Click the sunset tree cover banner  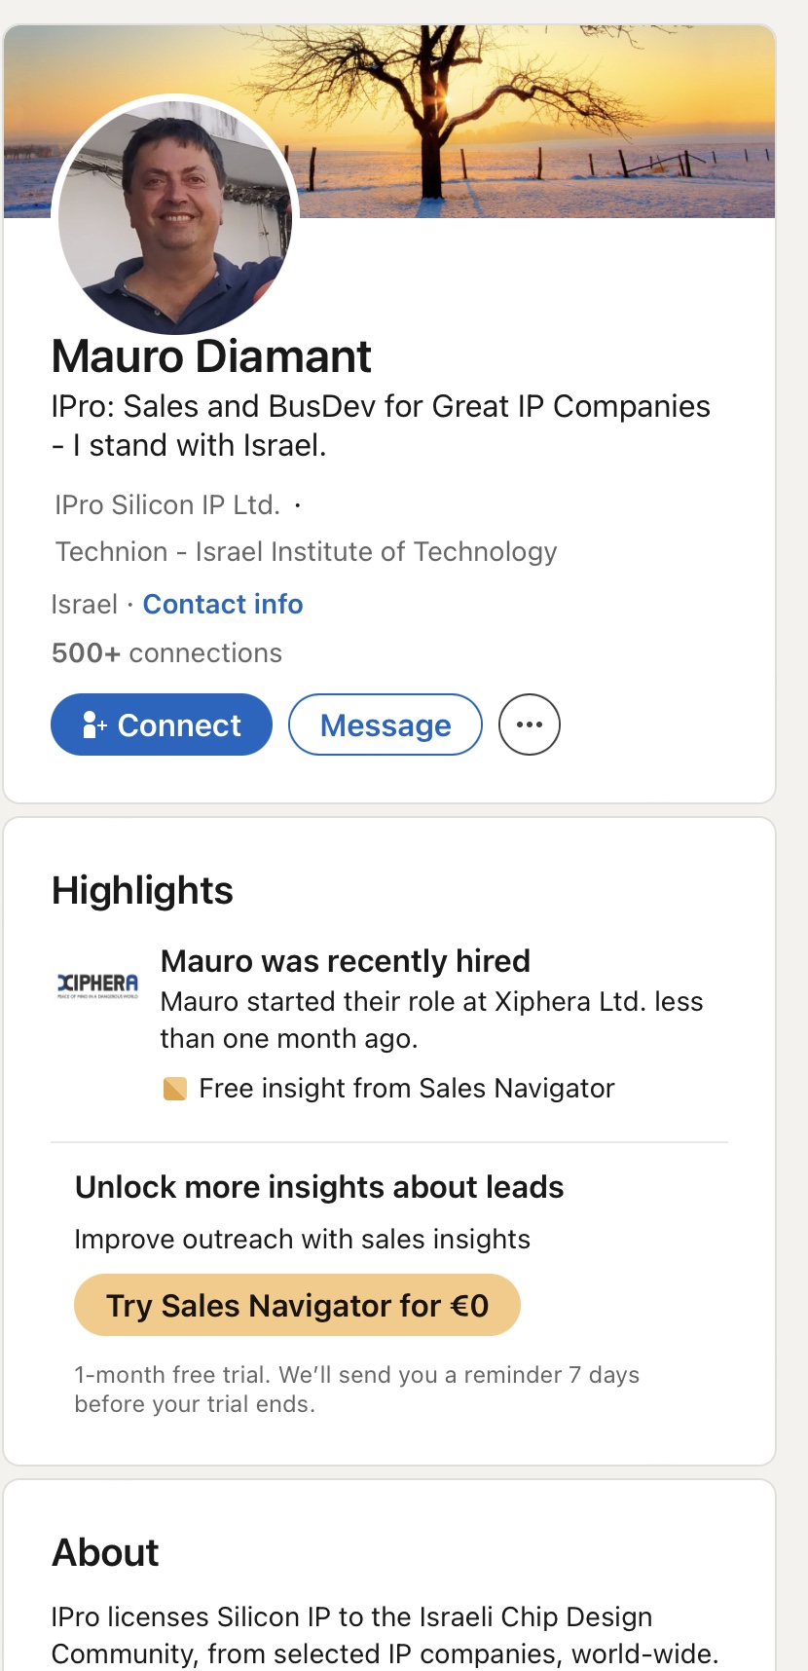545,117
